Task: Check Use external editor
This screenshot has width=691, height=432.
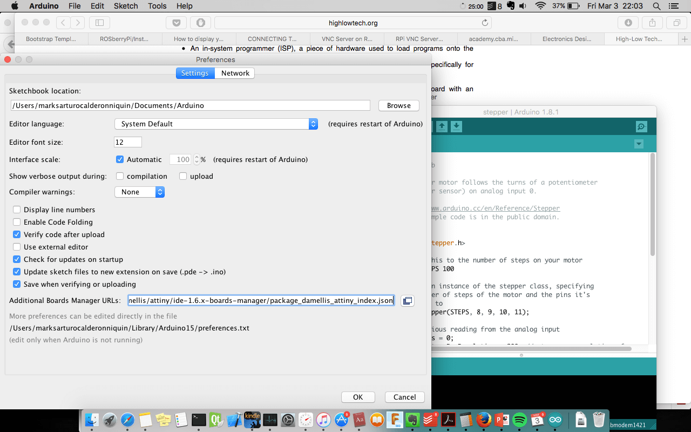Action: [17, 247]
